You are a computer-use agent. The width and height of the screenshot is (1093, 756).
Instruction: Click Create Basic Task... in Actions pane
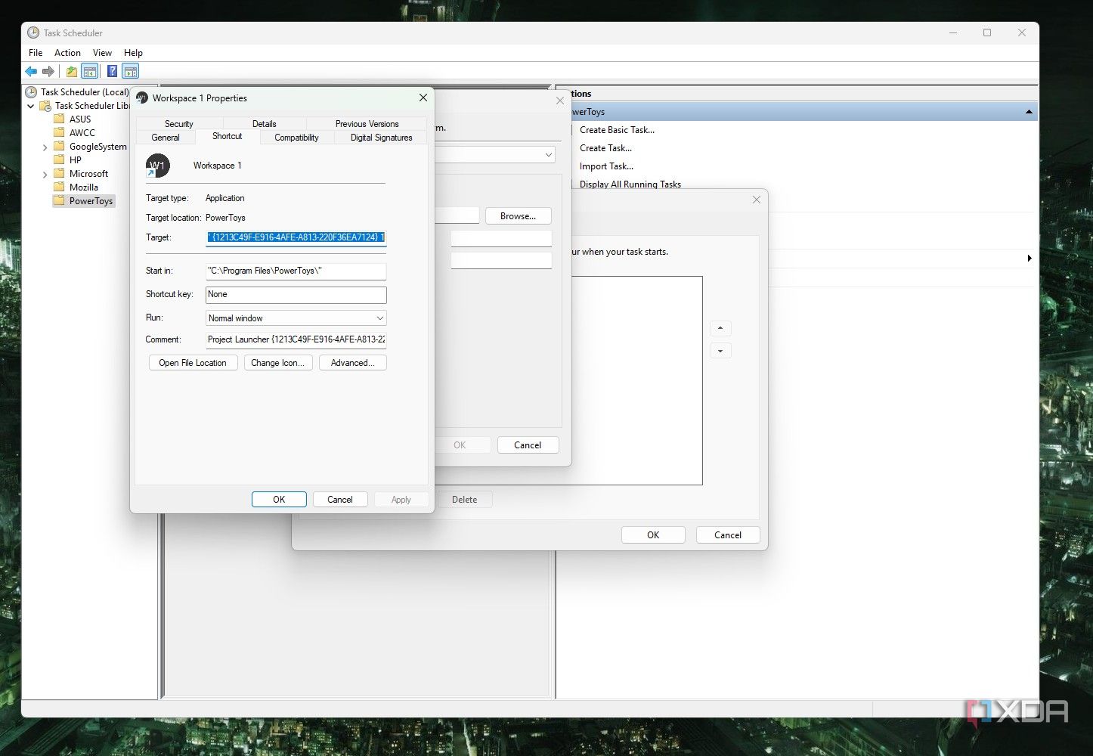click(617, 130)
